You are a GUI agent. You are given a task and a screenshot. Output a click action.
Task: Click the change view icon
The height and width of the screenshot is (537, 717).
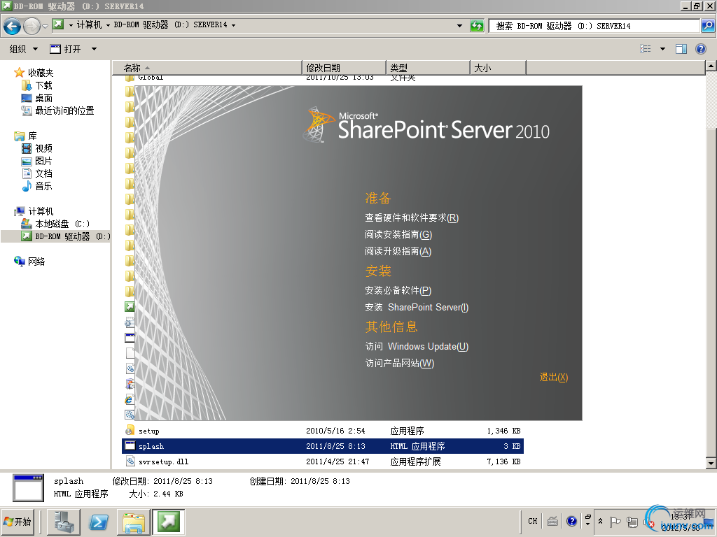tap(645, 48)
